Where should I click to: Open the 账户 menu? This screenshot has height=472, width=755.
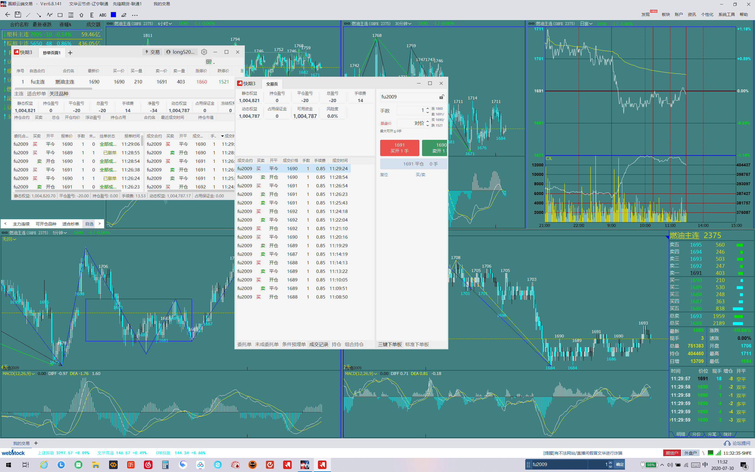point(679,15)
